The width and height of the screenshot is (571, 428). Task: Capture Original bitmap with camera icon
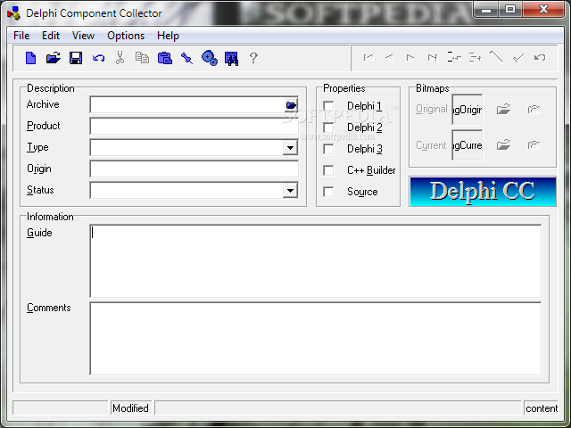click(534, 109)
